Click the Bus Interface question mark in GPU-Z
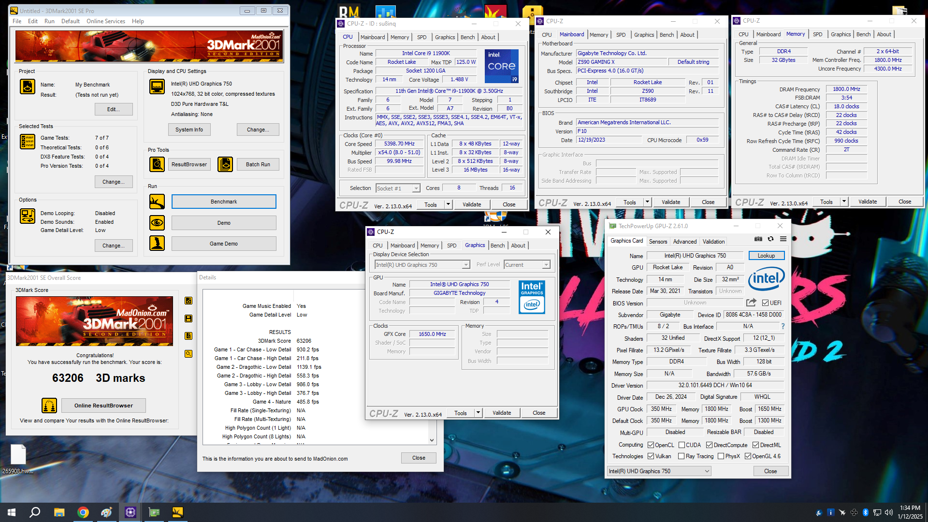928x522 pixels. [x=783, y=326]
